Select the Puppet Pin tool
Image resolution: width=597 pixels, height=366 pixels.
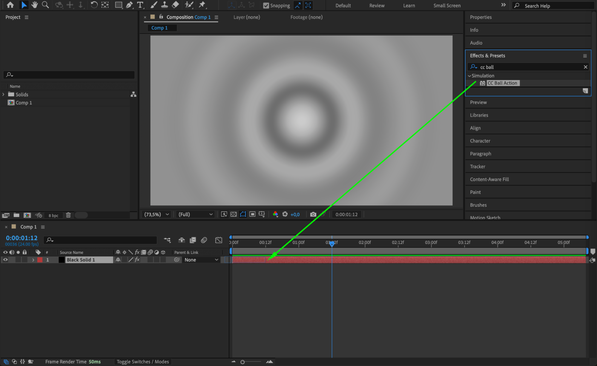click(202, 5)
